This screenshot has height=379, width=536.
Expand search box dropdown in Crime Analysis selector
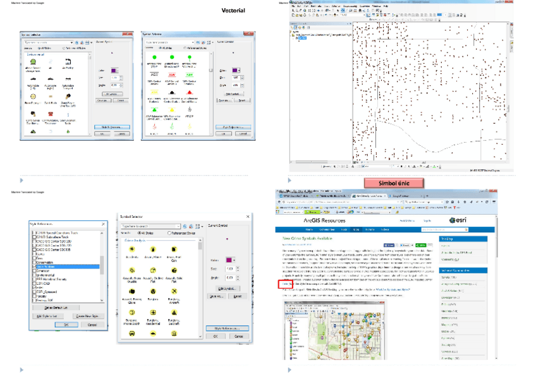[178, 226]
